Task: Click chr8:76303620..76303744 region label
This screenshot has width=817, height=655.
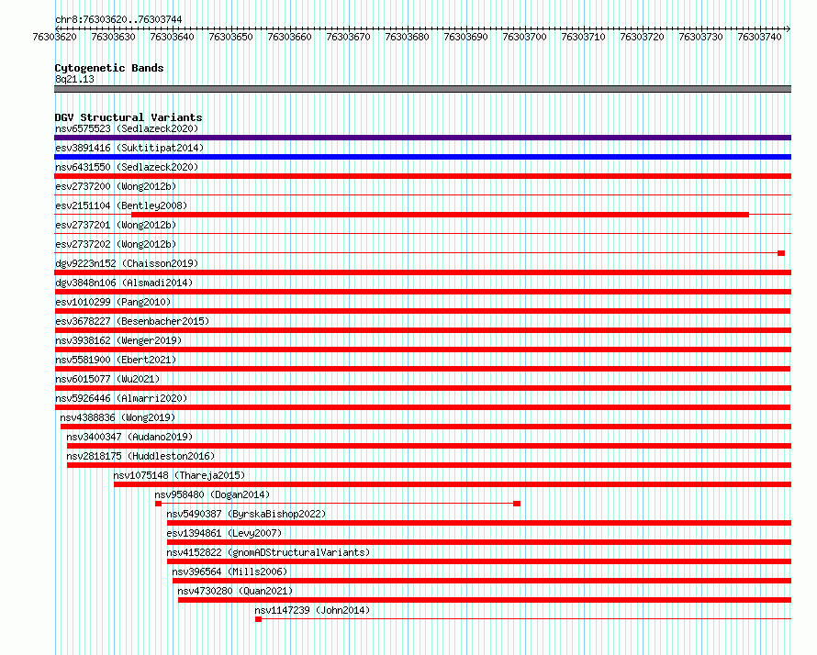Action: coord(118,19)
